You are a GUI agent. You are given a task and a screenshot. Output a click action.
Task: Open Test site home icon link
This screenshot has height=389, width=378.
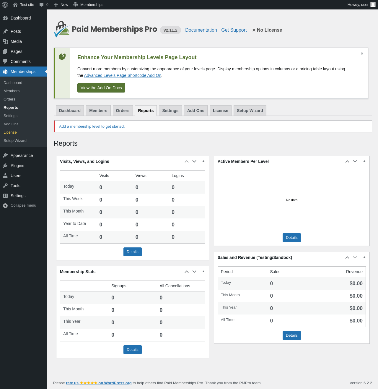(15, 5)
